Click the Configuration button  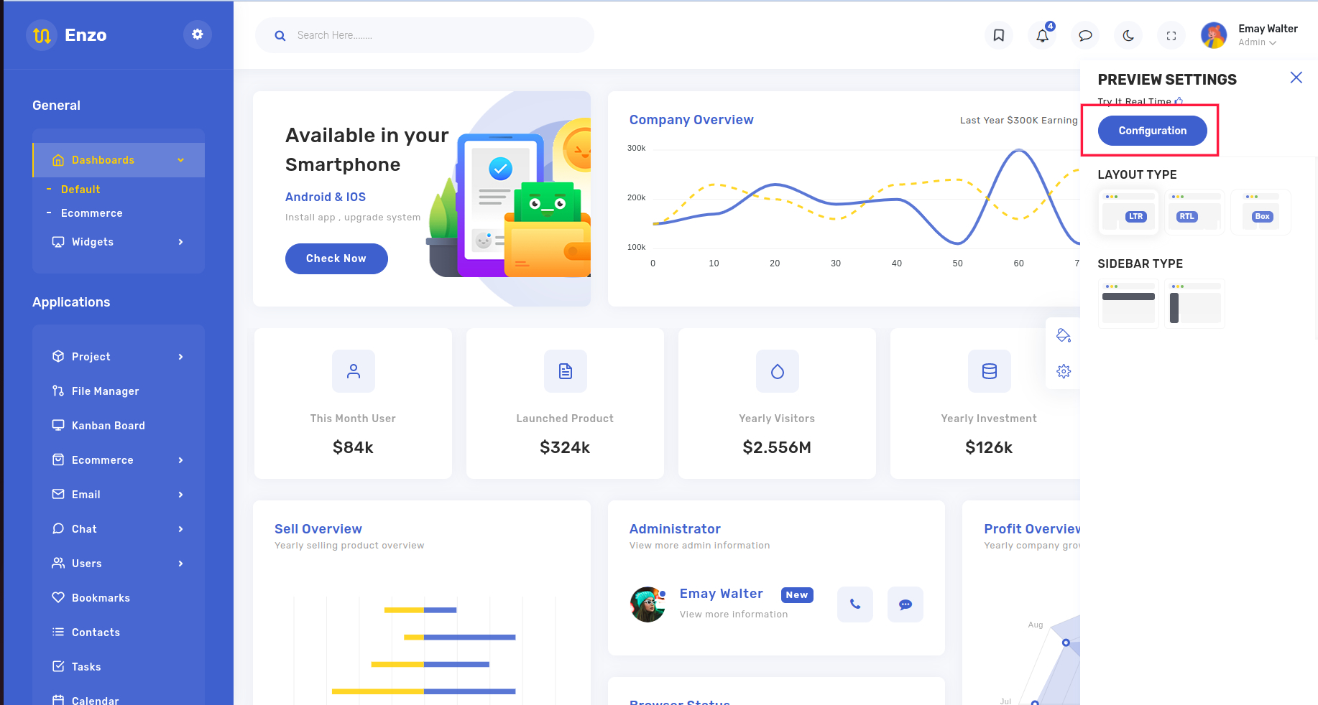[1152, 131]
